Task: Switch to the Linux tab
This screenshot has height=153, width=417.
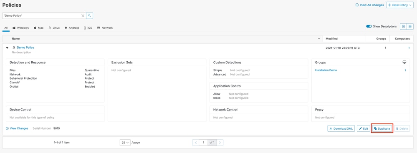Action: pyautogui.click(x=54, y=28)
